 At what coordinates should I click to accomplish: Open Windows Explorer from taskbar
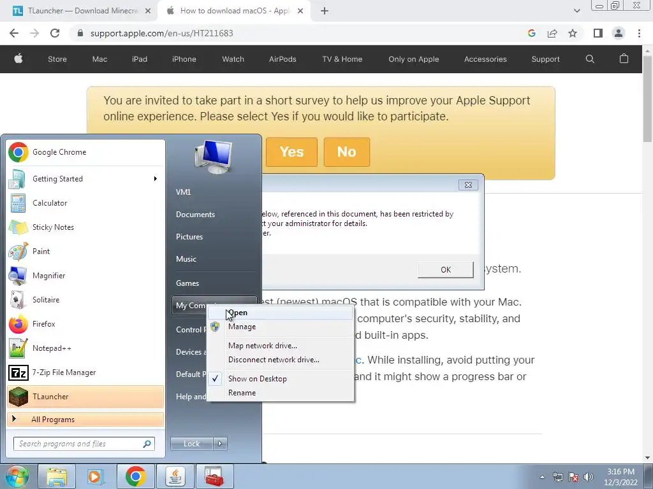coord(57,476)
